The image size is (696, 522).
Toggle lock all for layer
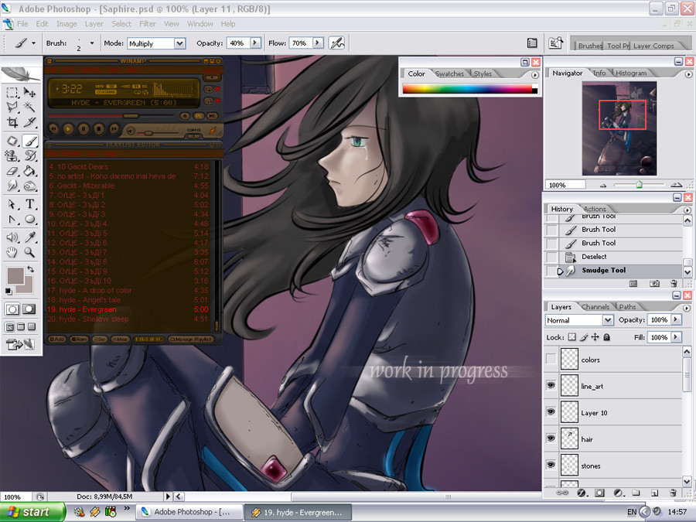pos(607,337)
